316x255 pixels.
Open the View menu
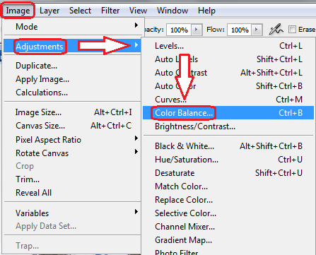pos(138,11)
